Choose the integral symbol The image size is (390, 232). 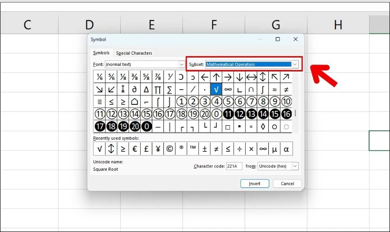(263, 89)
